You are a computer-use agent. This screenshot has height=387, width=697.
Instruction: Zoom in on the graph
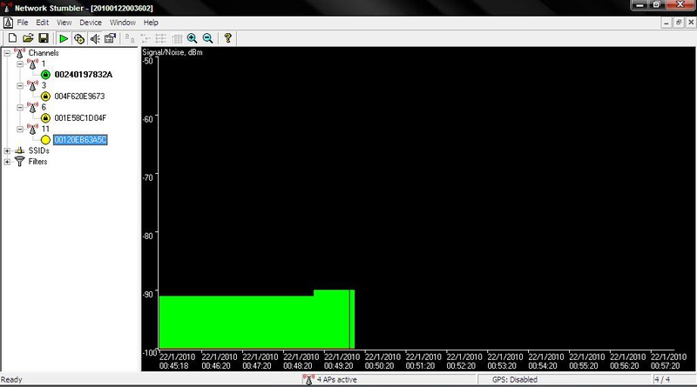tap(192, 38)
